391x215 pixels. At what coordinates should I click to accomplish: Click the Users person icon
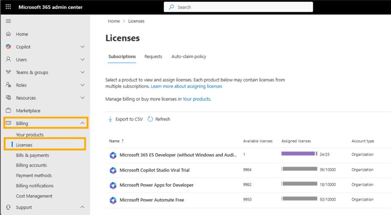click(8, 59)
